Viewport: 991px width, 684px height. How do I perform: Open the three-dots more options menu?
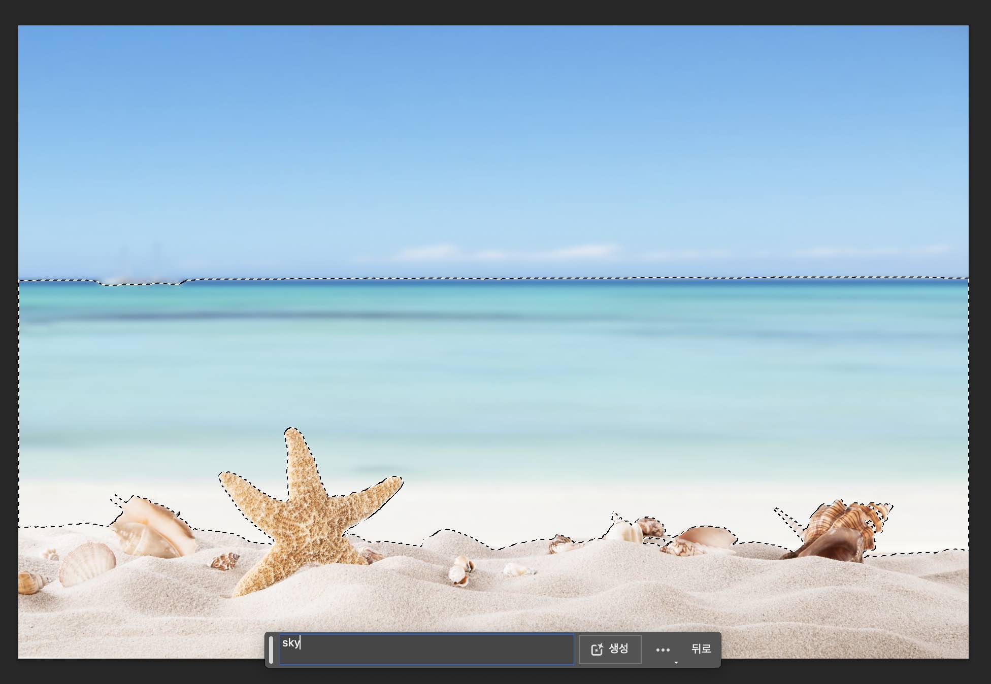click(663, 649)
